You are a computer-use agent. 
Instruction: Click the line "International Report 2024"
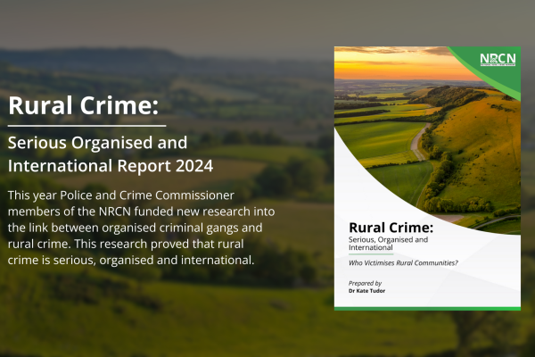point(111,166)
